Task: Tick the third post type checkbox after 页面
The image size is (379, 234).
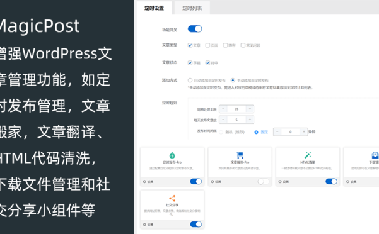Action: 225,45
